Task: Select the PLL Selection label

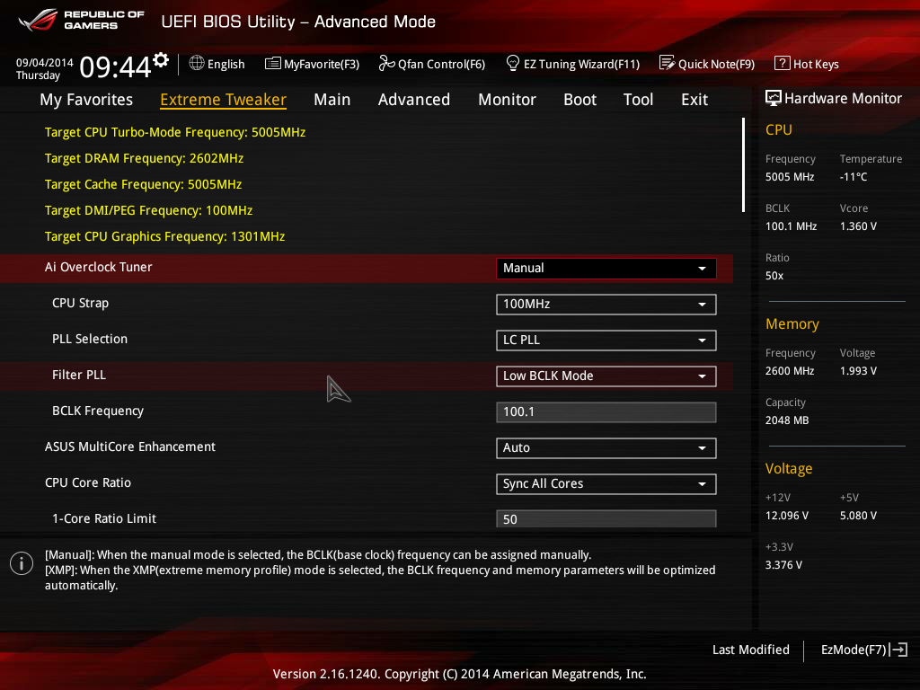Action: [90, 339]
